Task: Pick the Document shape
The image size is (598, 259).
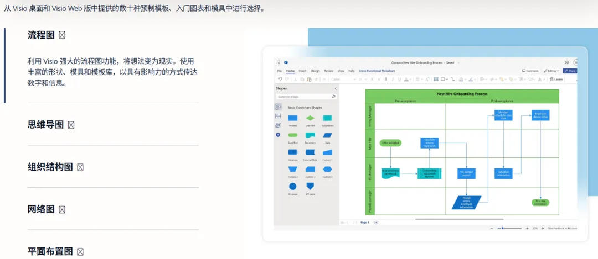Action: coord(310,135)
